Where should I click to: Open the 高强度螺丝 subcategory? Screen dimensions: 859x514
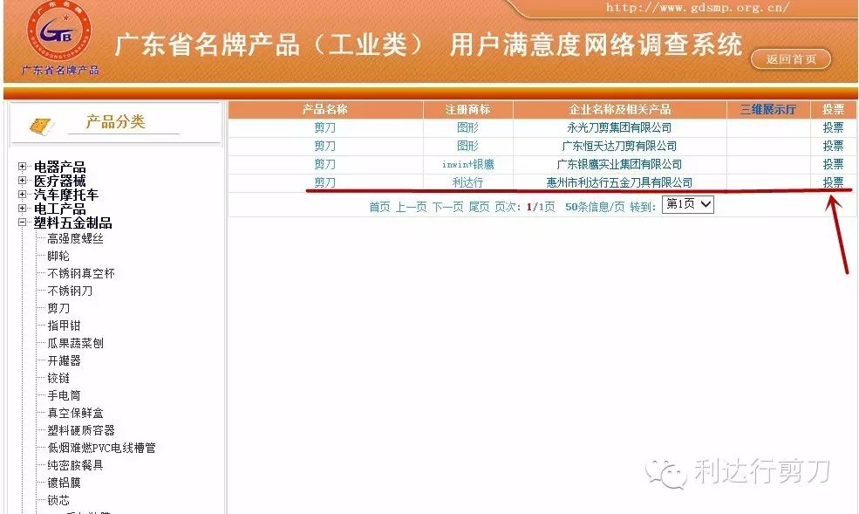pyautogui.click(x=75, y=238)
